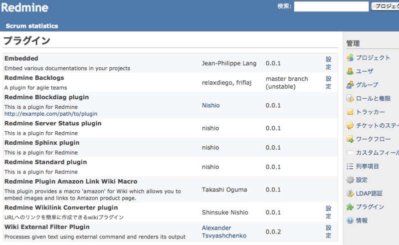The image size is (399, 245).
Task: Click the 情報 help icon in sidebar
Action: [350, 221]
